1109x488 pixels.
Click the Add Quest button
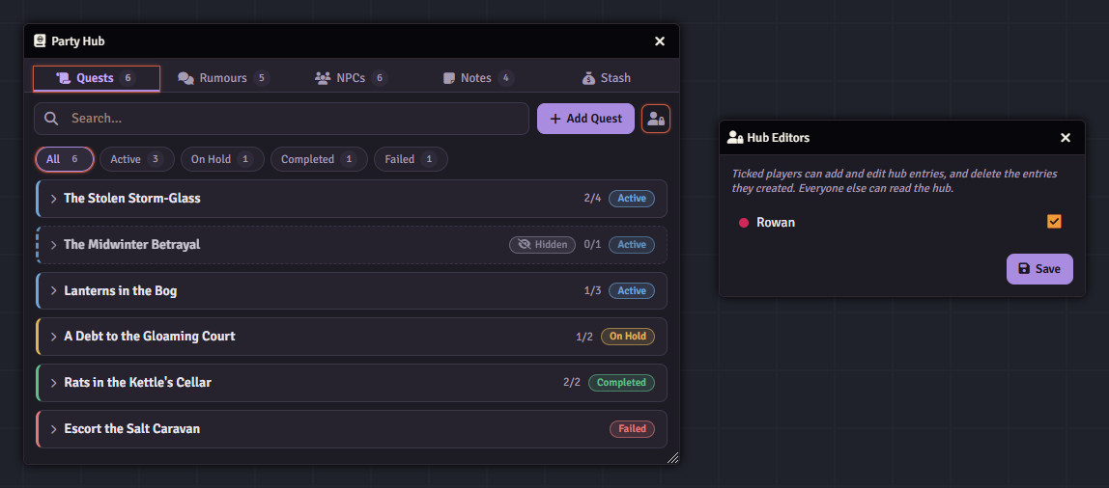pos(585,119)
